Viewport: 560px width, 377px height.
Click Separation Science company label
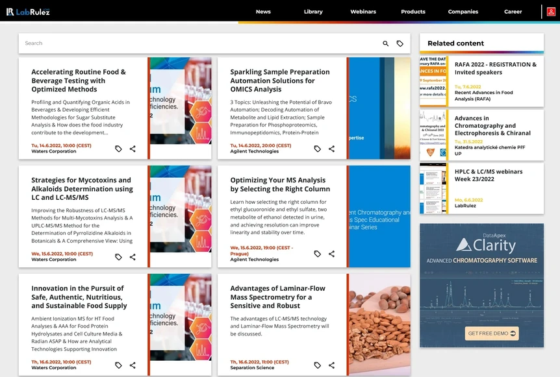252,368
